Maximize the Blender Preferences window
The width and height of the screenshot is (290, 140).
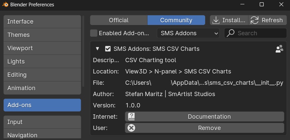(262, 4)
